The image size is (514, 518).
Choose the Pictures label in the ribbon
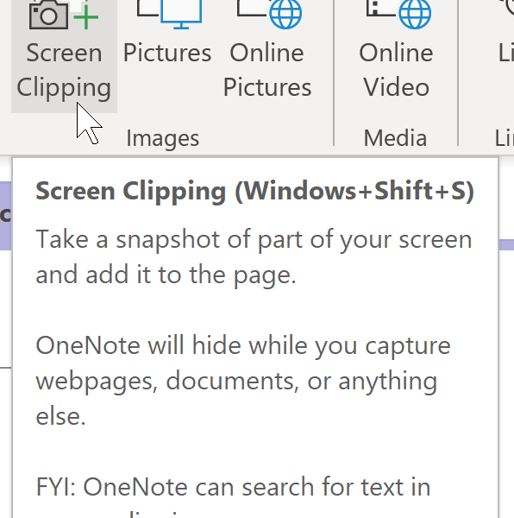(167, 53)
